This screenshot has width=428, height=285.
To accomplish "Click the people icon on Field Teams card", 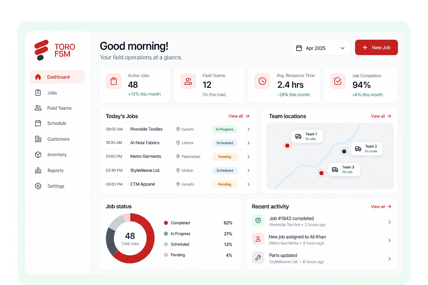I will 188,81.
